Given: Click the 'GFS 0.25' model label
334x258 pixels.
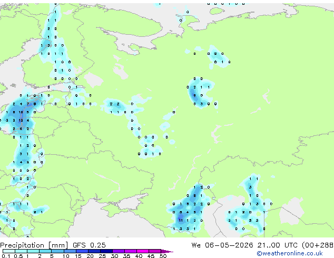Looking at the screenshot, I should point(89,245).
